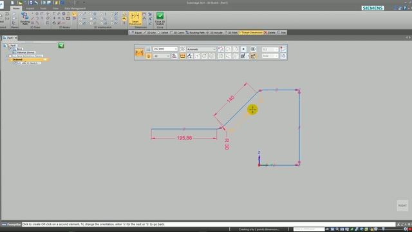This screenshot has height=232, width=412.
Task: Click the green checkmark in the PathFinder panel
Action: point(61,46)
